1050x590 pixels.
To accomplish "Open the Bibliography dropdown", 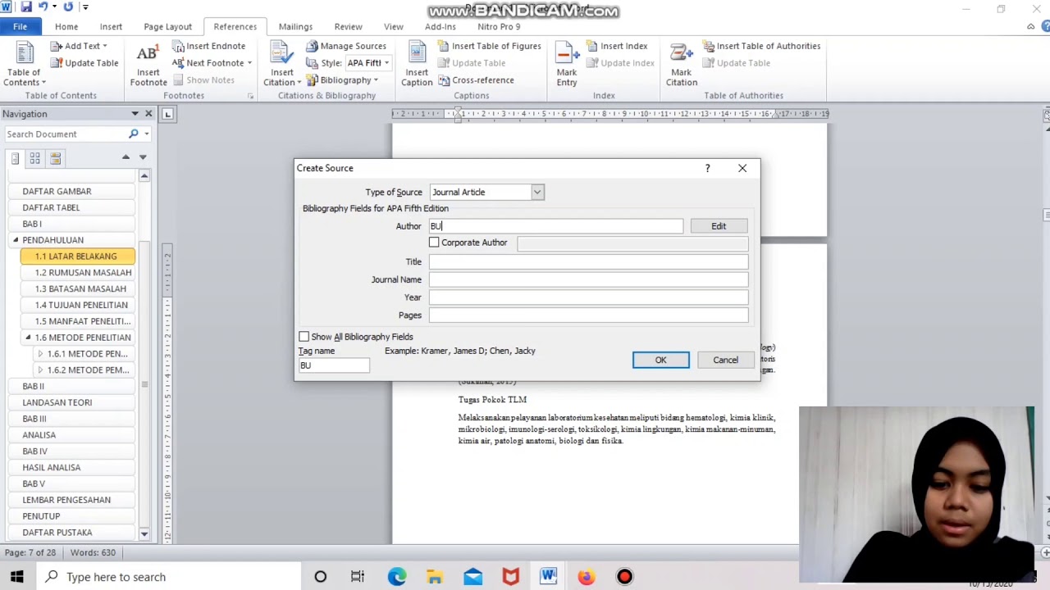I will point(343,79).
